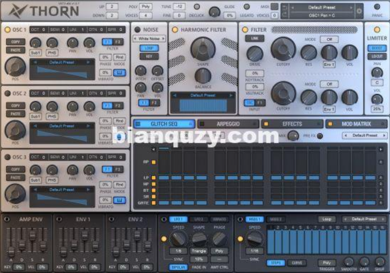Click the LFO SPEED knob
Viewport: 390px width, 273px height.
(x=178, y=239)
